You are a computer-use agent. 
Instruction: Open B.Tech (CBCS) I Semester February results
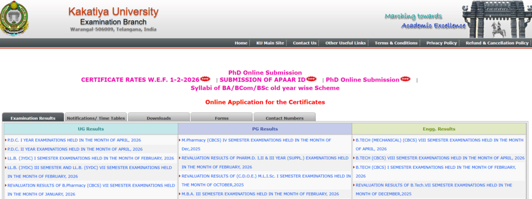[x=436, y=172]
